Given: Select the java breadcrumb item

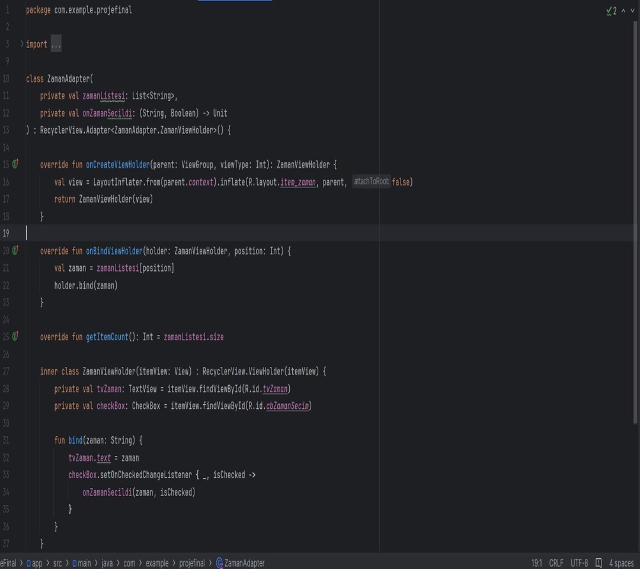Looking at the screenshot, I should [x=107, y=563].
